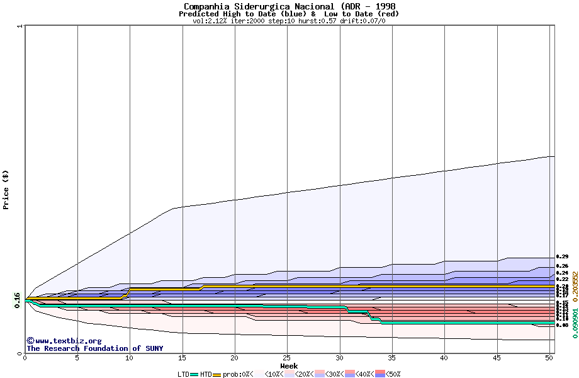Click the Week x-axis label

pos(289,366)
